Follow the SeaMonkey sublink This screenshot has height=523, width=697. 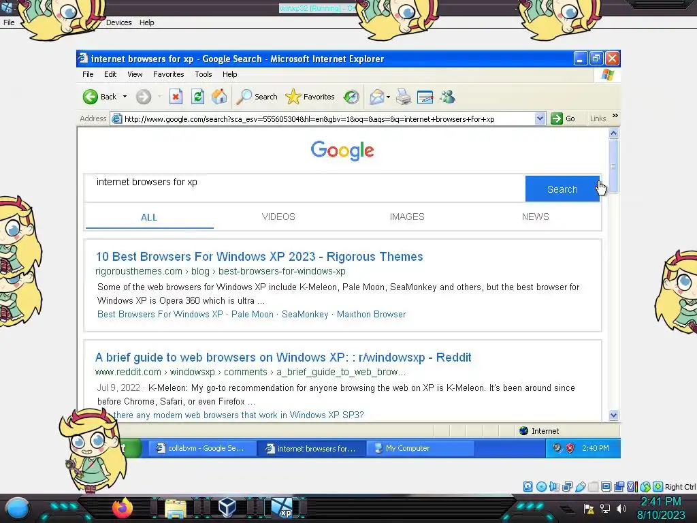(305, 314)
